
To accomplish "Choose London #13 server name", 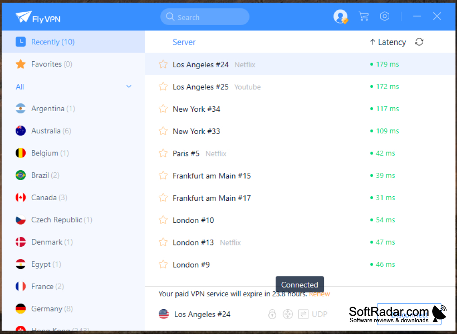I will [x=193, y=242].
